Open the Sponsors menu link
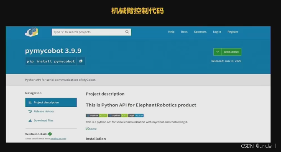Image resolution: width=281 pixels, height=152 pixels. pos(200,32)
